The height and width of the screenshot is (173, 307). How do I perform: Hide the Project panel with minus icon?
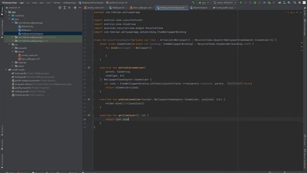click(80, 8)
